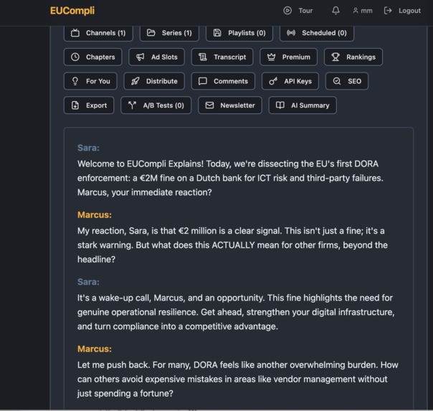Click the text 'Welcome to EUCompli Explains!'

(141, 164)
